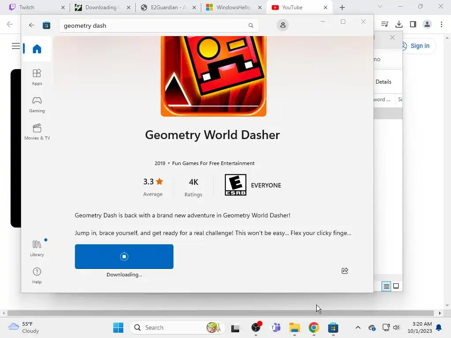Open Chrome three-dot menu
The width and height of the screenshot is (451, 338).
coord(441,24)
